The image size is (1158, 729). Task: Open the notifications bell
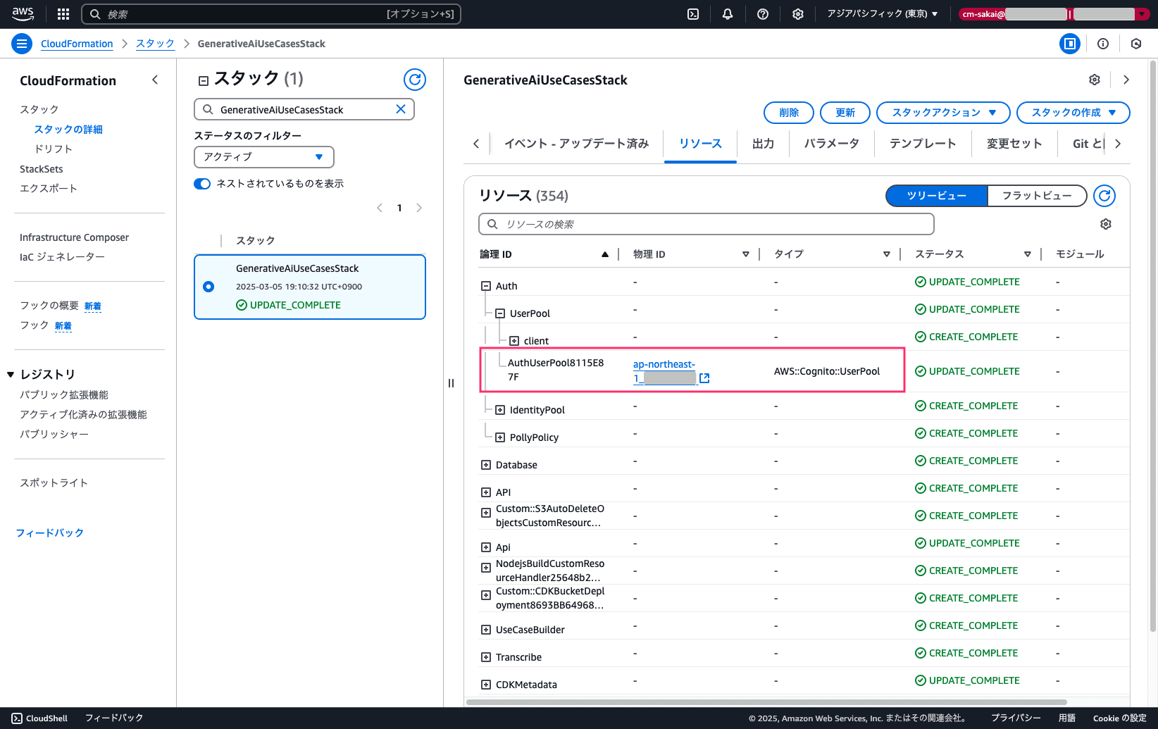pos(728,14)
